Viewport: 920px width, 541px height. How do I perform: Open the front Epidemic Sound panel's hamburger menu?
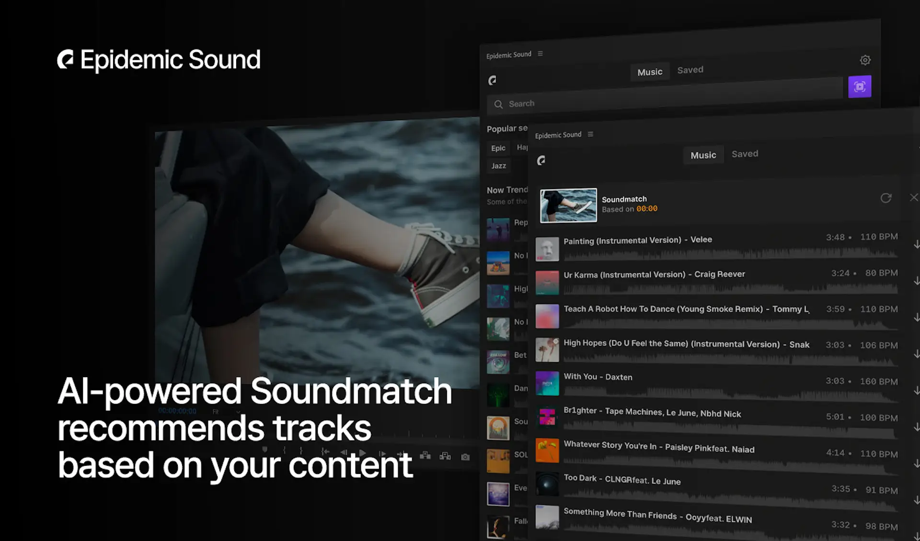(x=590, y=134)
